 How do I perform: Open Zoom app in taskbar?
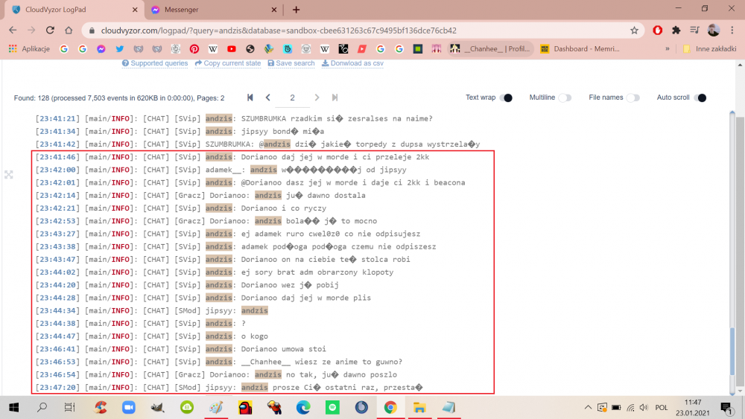[x=129, y=407]
